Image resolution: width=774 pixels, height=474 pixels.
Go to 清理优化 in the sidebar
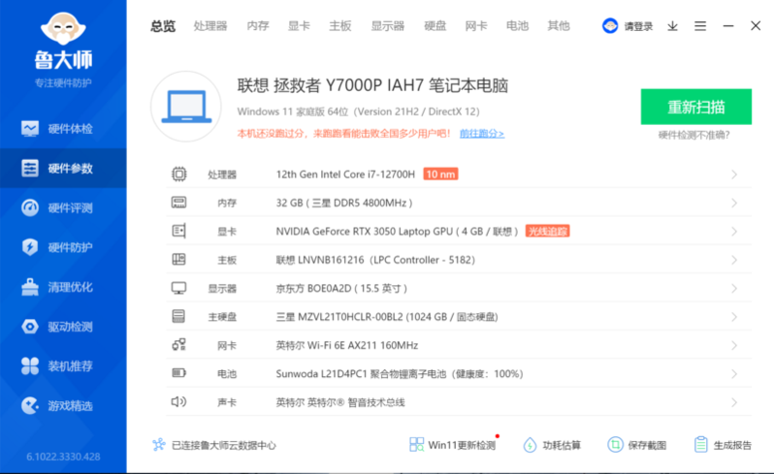point(63,287)
